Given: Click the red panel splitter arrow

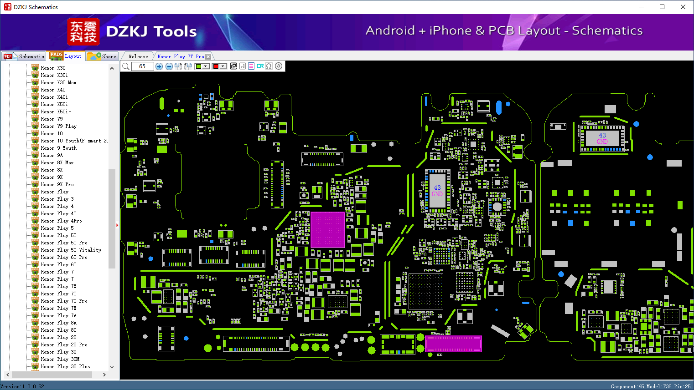Looking at the screenshot, I should (x=117, y=225).
